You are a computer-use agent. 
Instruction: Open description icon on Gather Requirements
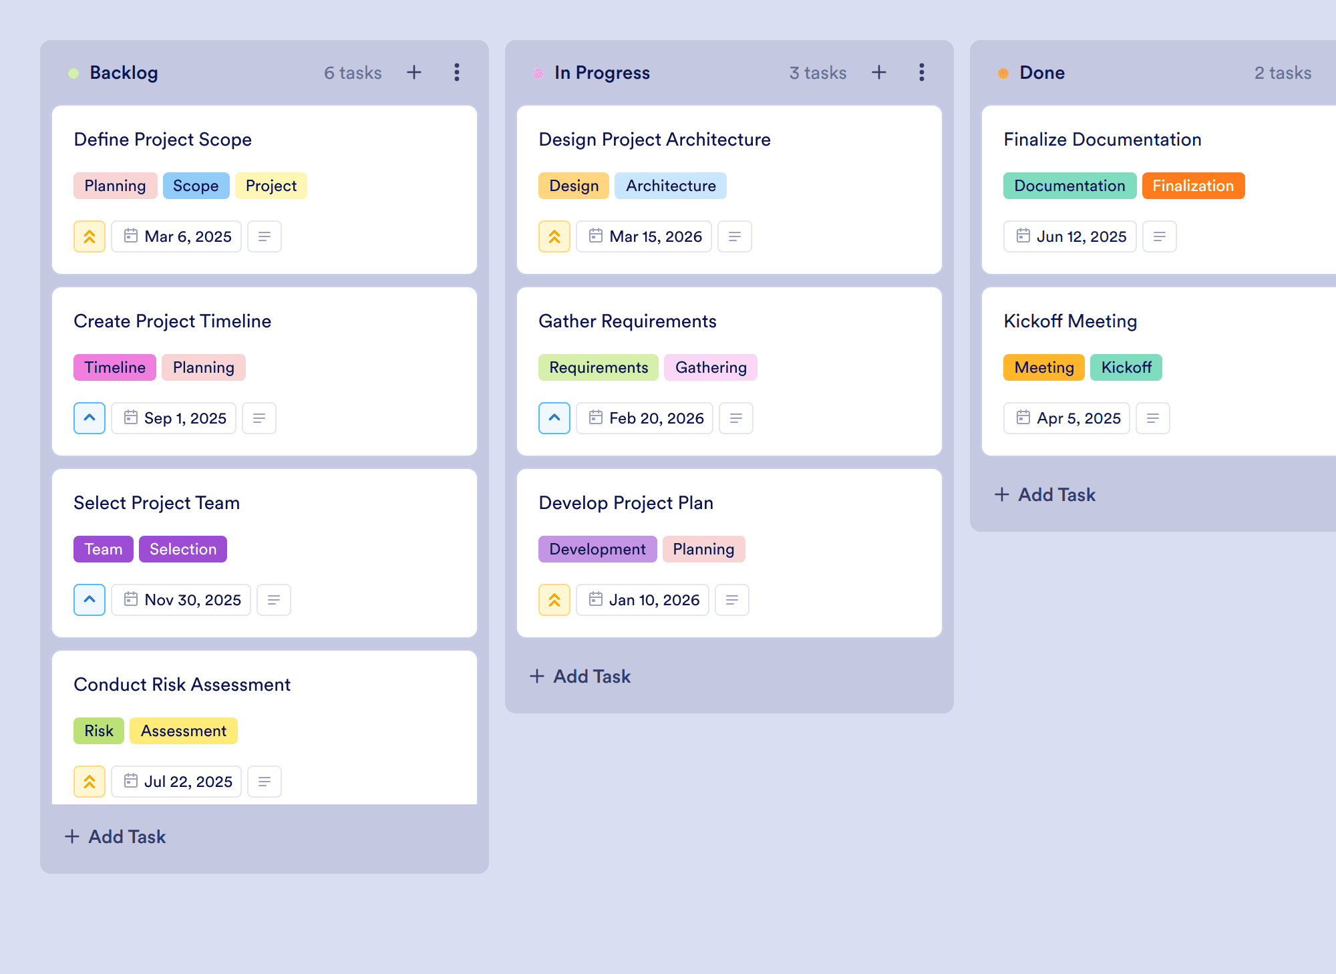tap(736, 418)
